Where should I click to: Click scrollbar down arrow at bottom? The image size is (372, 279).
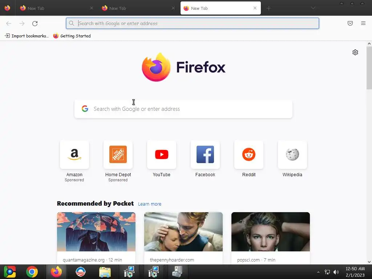pyautogui.click(x=369, y=262)
